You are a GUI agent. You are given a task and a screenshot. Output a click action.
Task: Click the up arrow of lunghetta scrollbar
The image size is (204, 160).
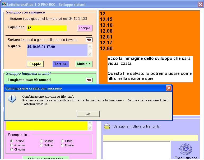pos(90,123)
